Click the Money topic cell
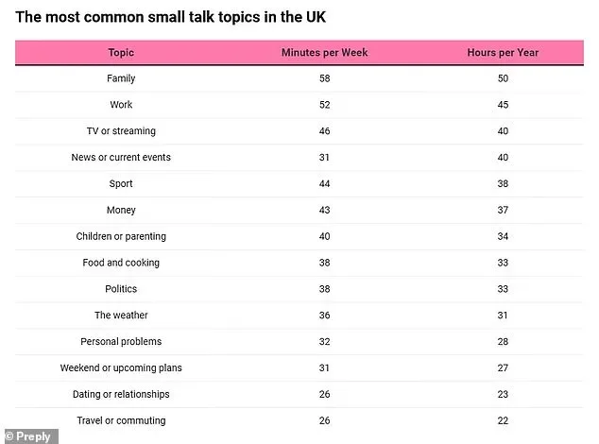The width and height of the screenshot is (599, 444). [x=121, y=210]
